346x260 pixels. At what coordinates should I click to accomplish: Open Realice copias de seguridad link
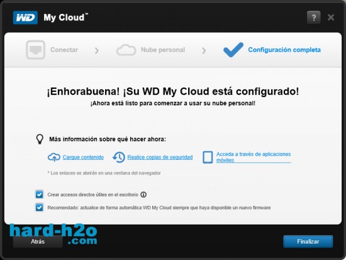[160, 157]
